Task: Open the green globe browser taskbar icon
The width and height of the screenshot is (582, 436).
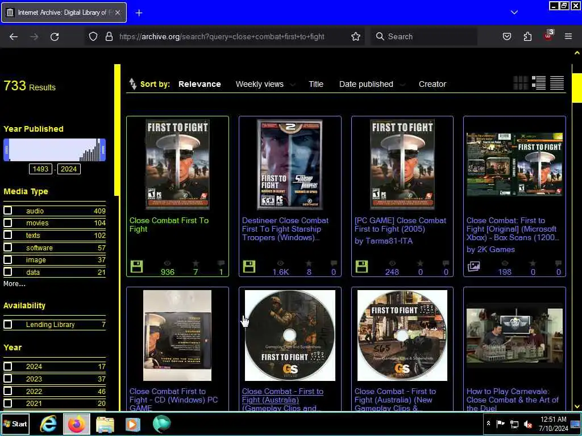Action: 162,424
